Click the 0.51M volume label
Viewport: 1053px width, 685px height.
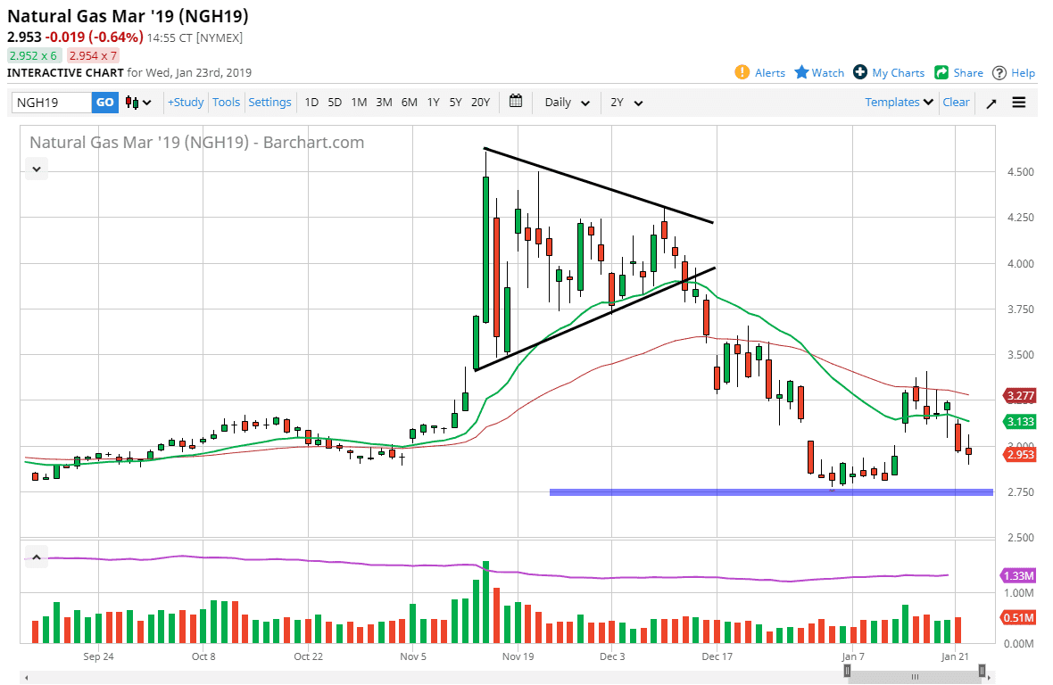[1018, 617]
